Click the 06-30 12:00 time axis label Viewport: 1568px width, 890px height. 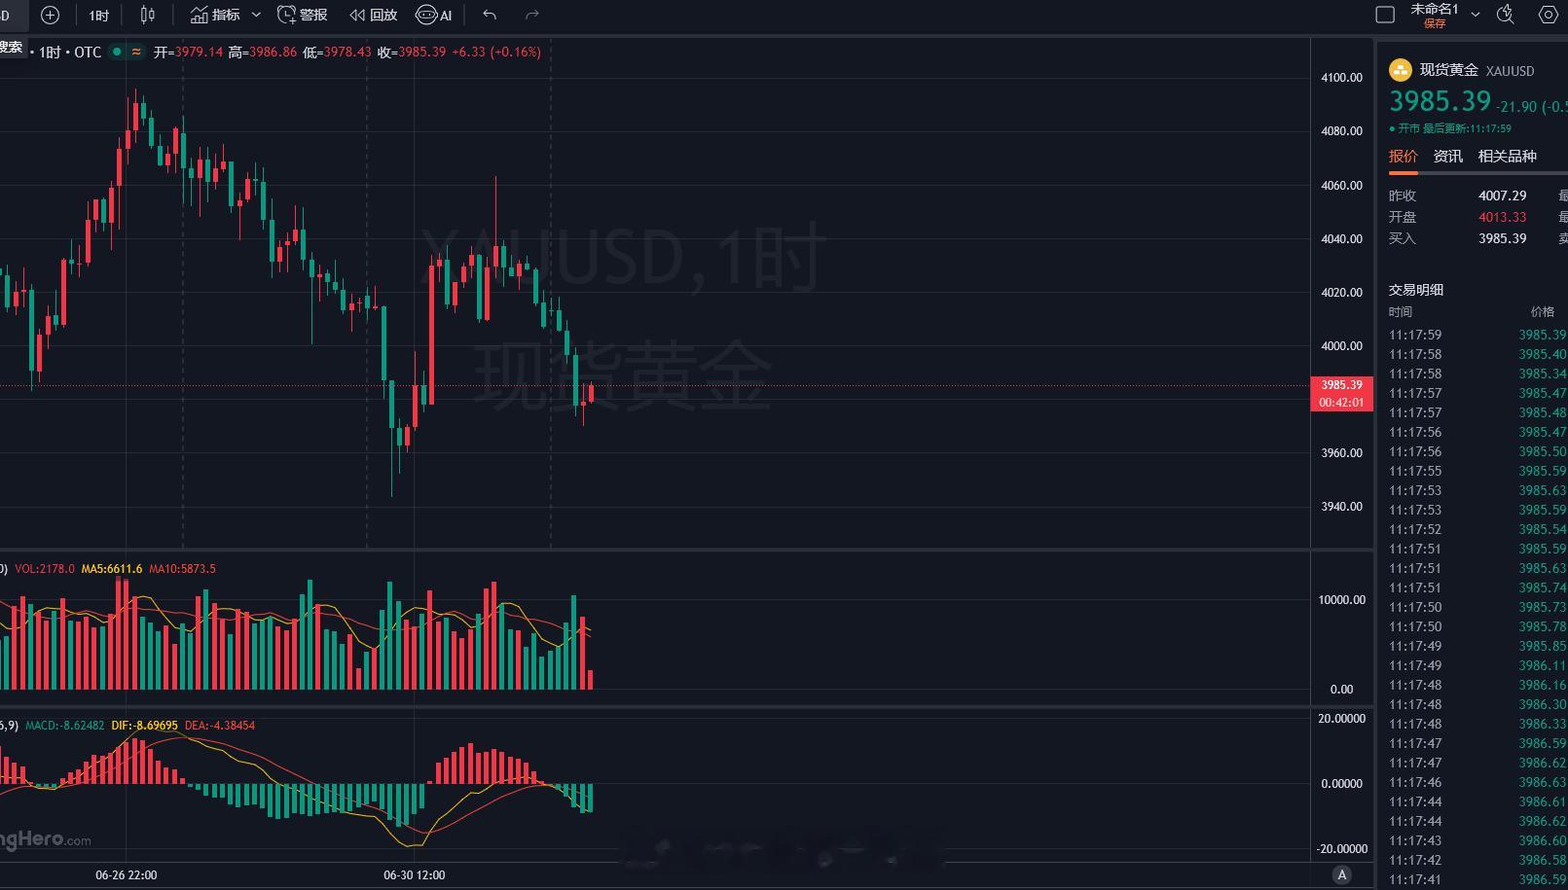pyautogui.click(x=415, y=874)
